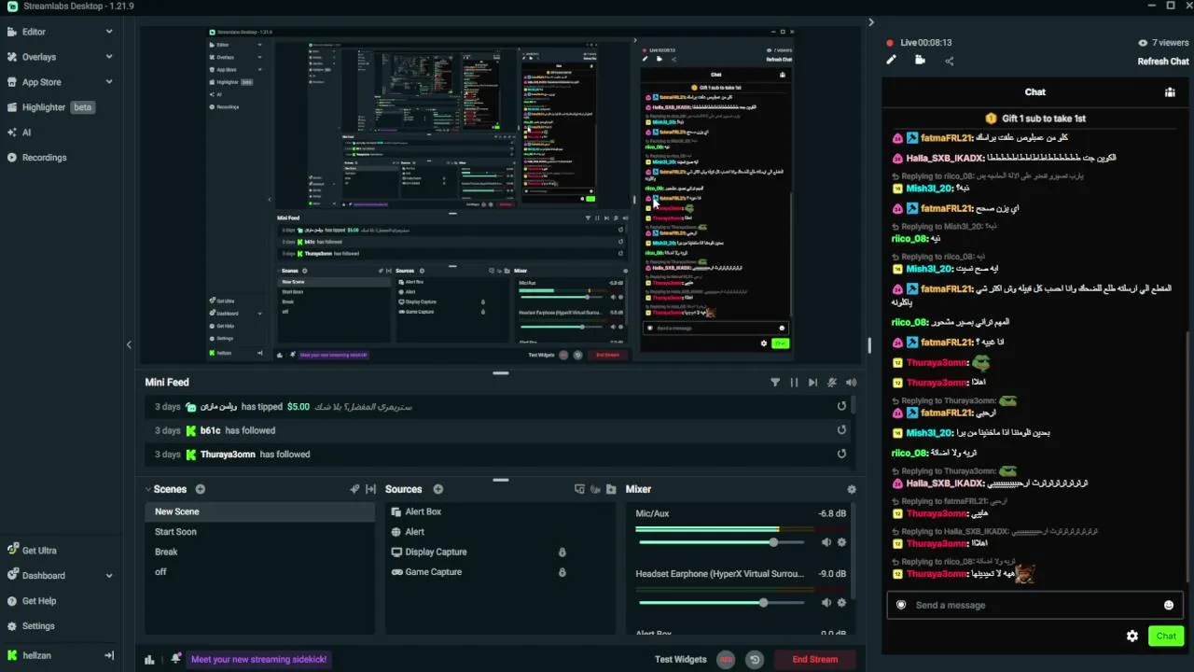Viewport: 1194px width, 672px height.
Task: Collapse the chat panel with chevron
Action: point(871,22)
